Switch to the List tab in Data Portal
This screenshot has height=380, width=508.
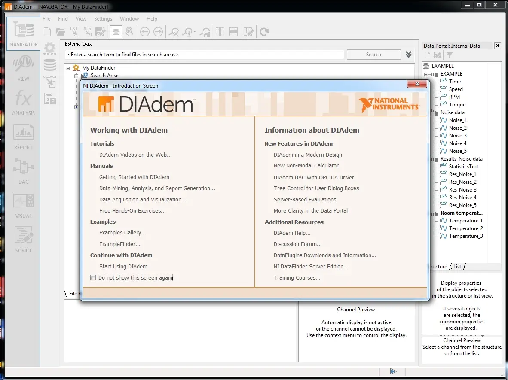457,266
